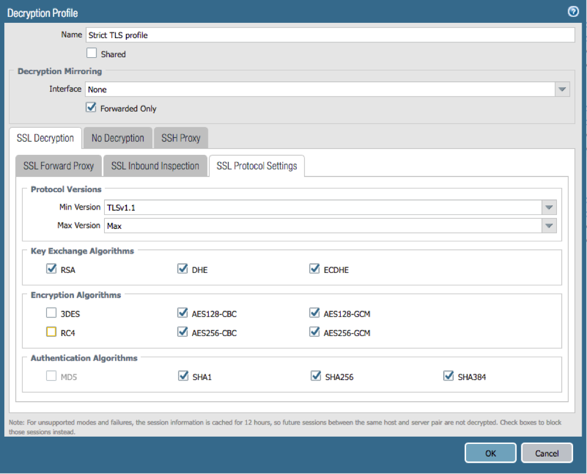Expand the Max Version dropdown
The width and height of the screenshot is (587, 474).
[548, 226]
